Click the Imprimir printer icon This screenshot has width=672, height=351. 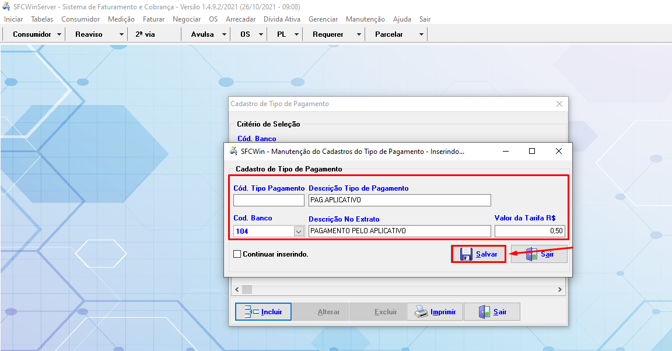[x=421, y=312]
